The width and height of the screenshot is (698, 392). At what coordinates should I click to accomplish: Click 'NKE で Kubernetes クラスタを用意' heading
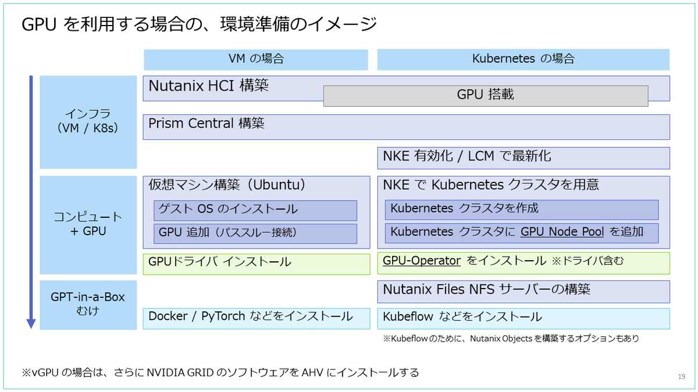point(491,185)
